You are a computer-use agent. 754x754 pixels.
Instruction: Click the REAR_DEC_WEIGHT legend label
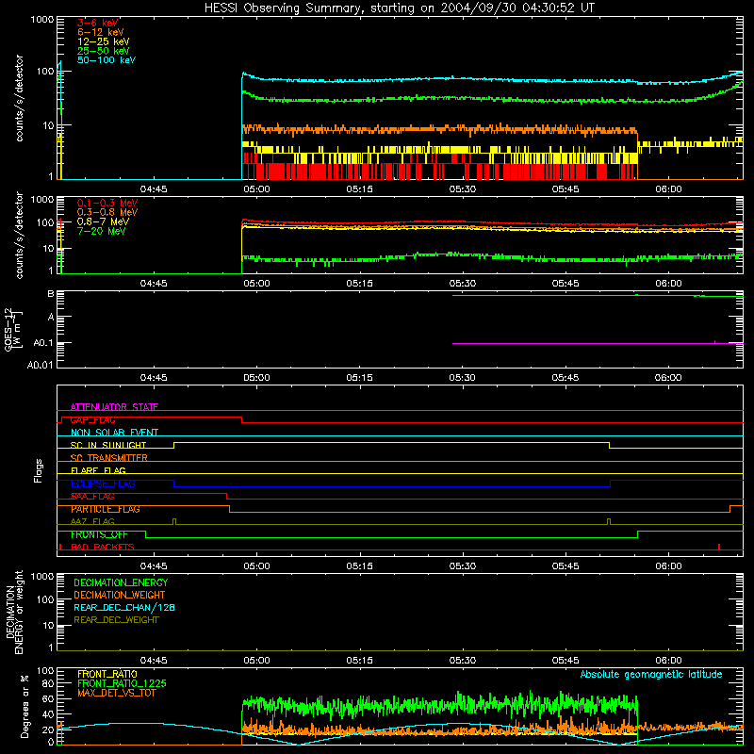[116, 620]
